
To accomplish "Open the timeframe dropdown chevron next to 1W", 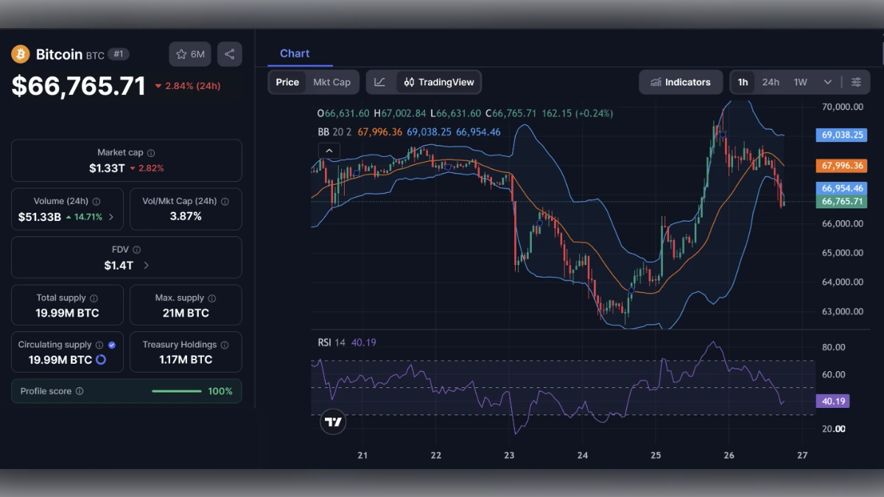I will click(x=828, y=82).
